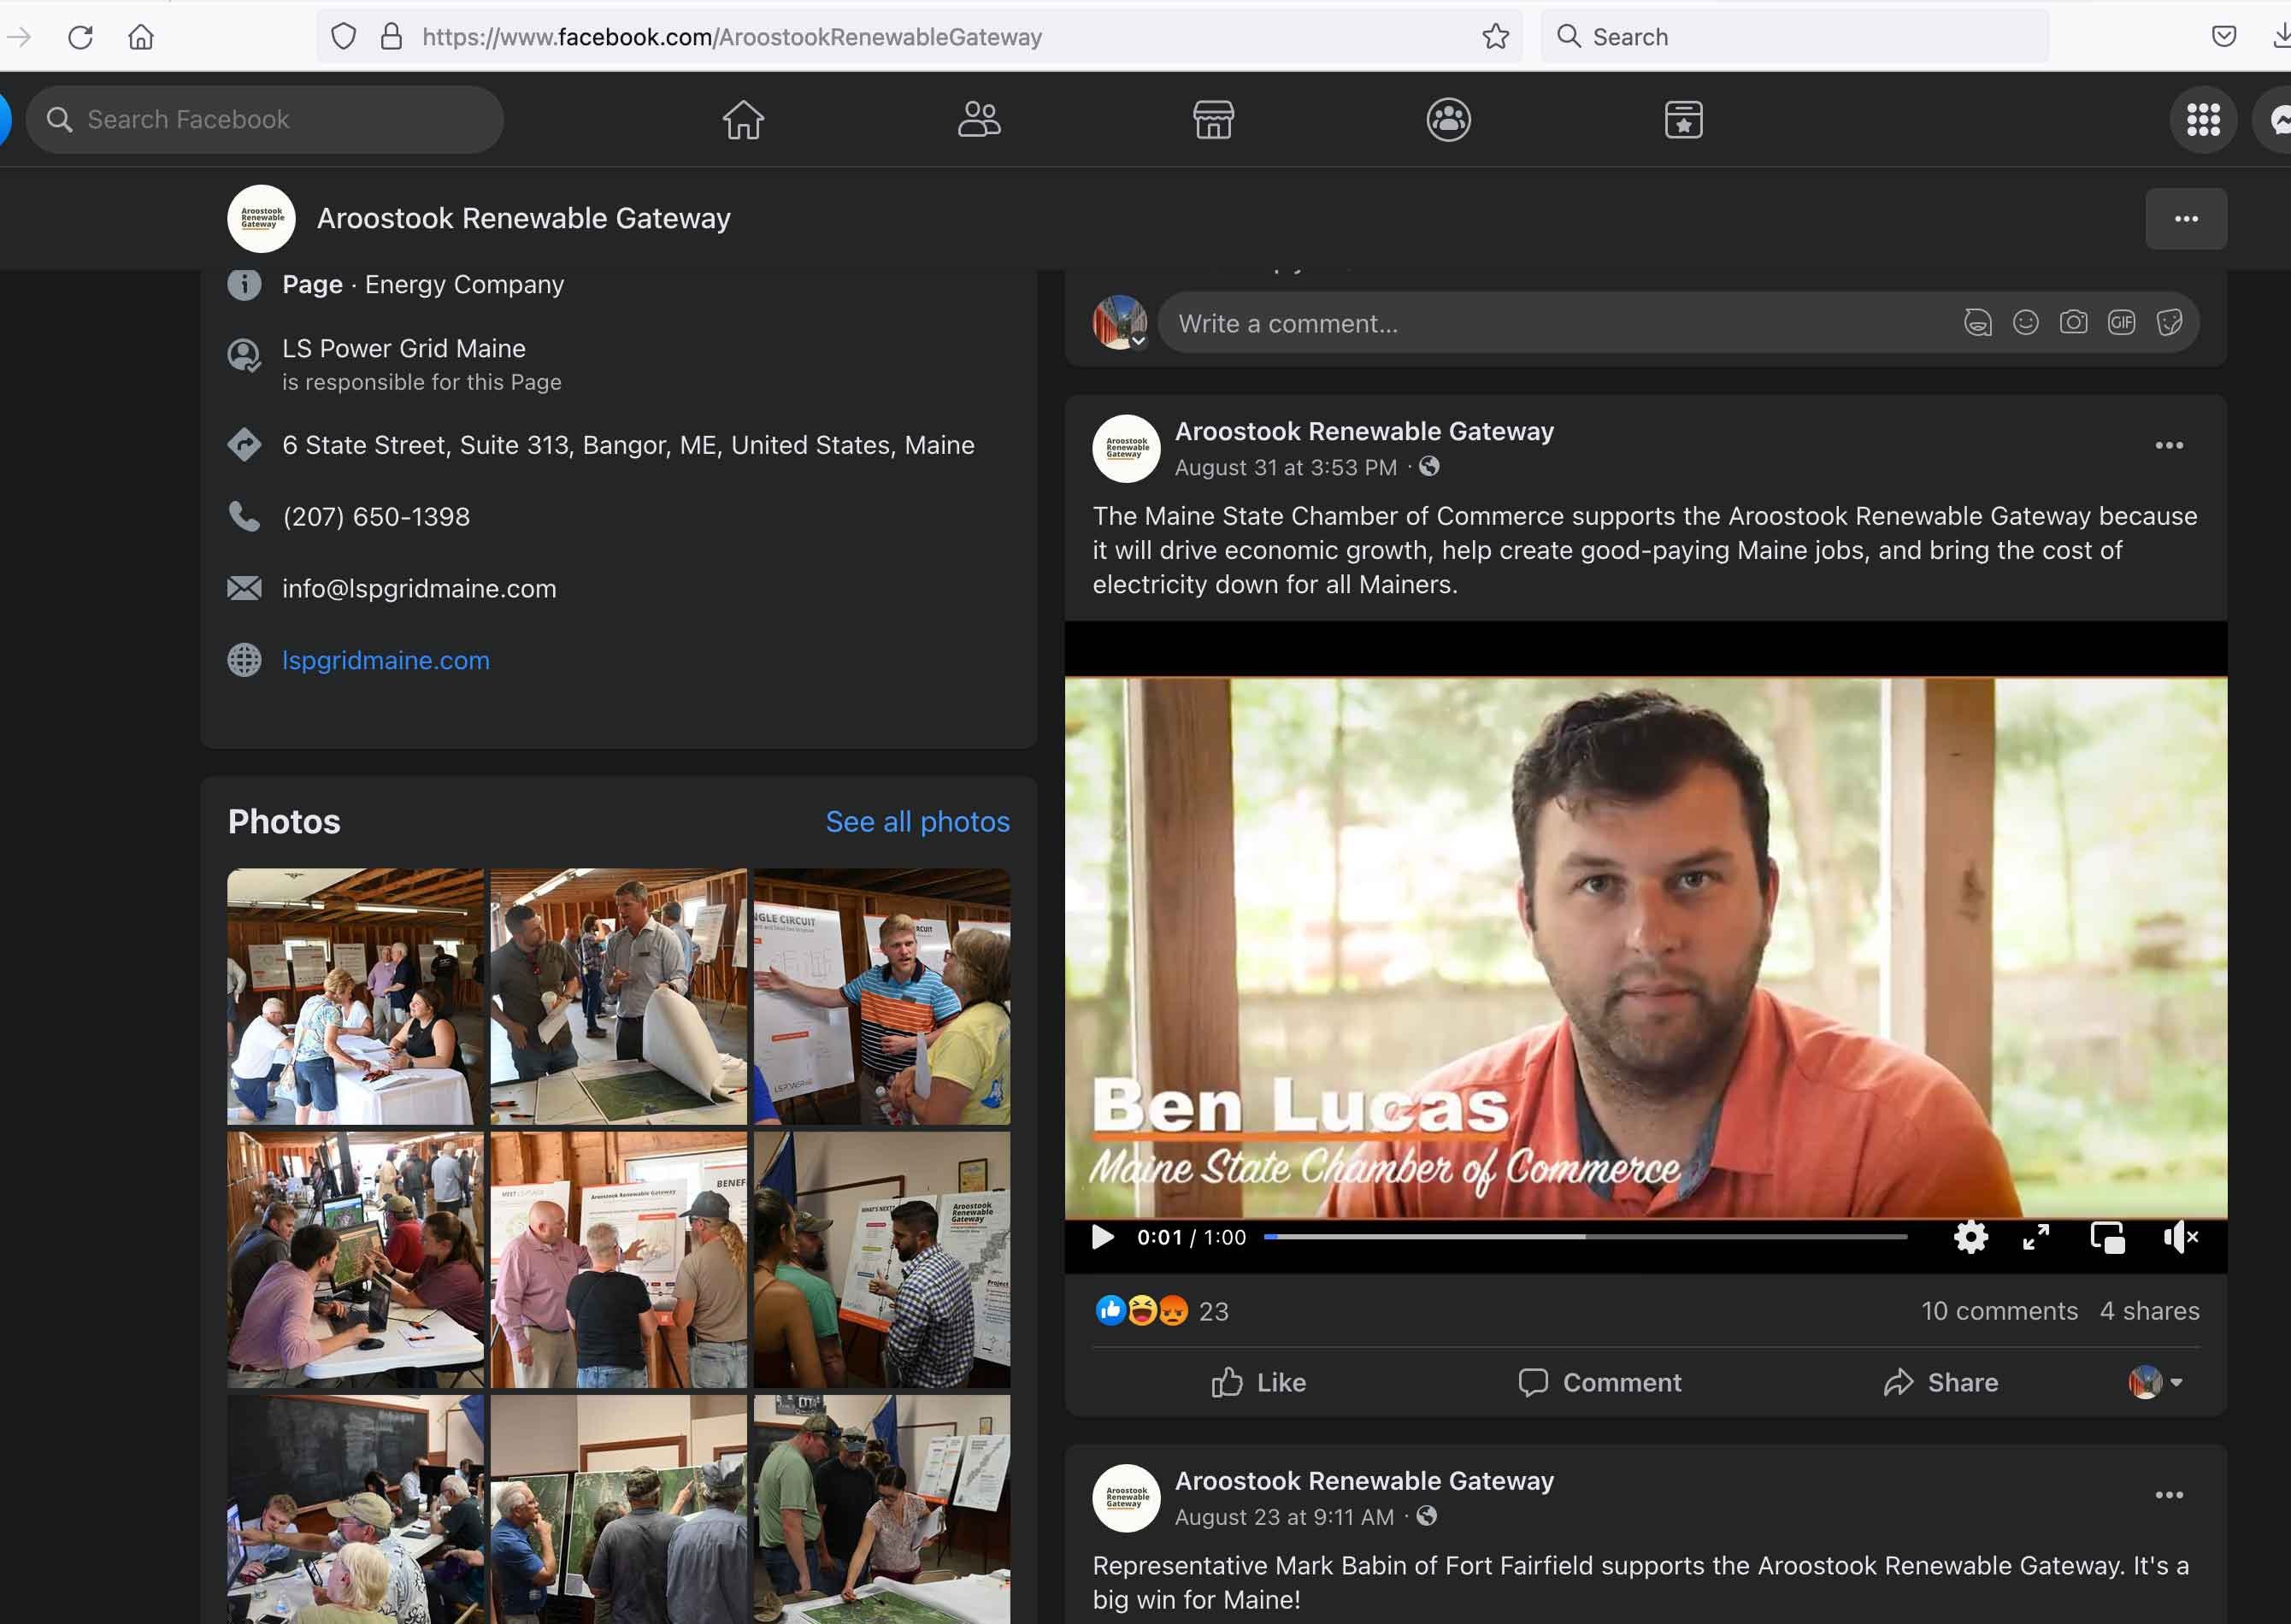
Task: Open the page options three-dot menu
Action: (x=2186, y=219)
